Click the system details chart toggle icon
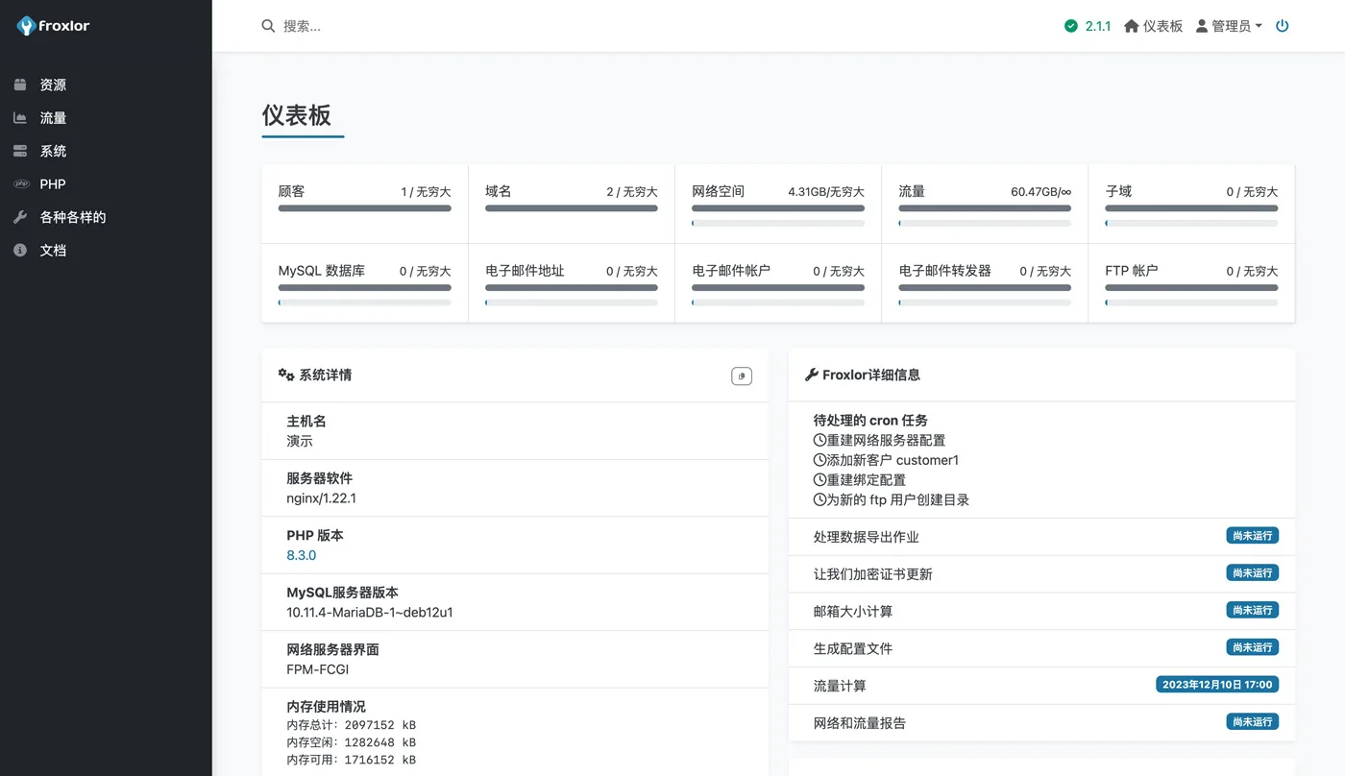 742,376
